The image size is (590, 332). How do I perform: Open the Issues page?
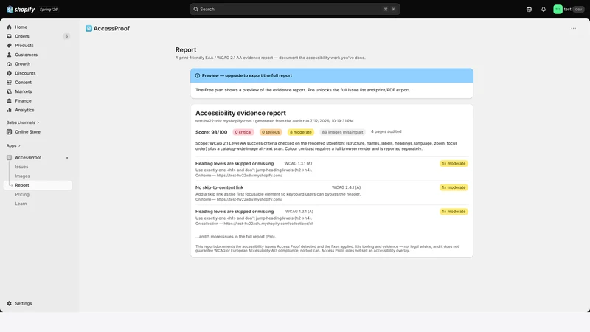[x=21, y=167]
